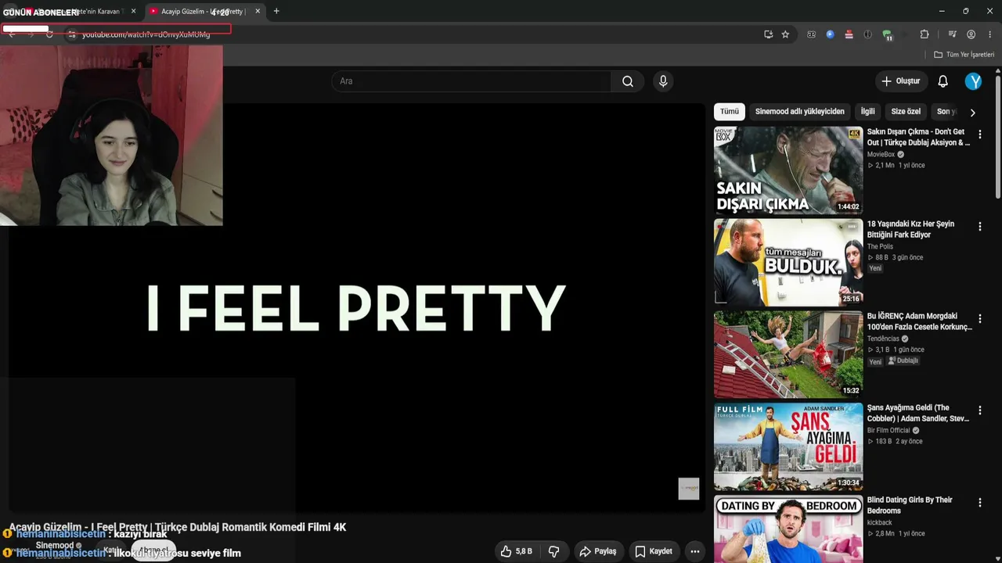Click the install app icon in address bar
This screenshot has width=1002, height=563.
point(769,34)
